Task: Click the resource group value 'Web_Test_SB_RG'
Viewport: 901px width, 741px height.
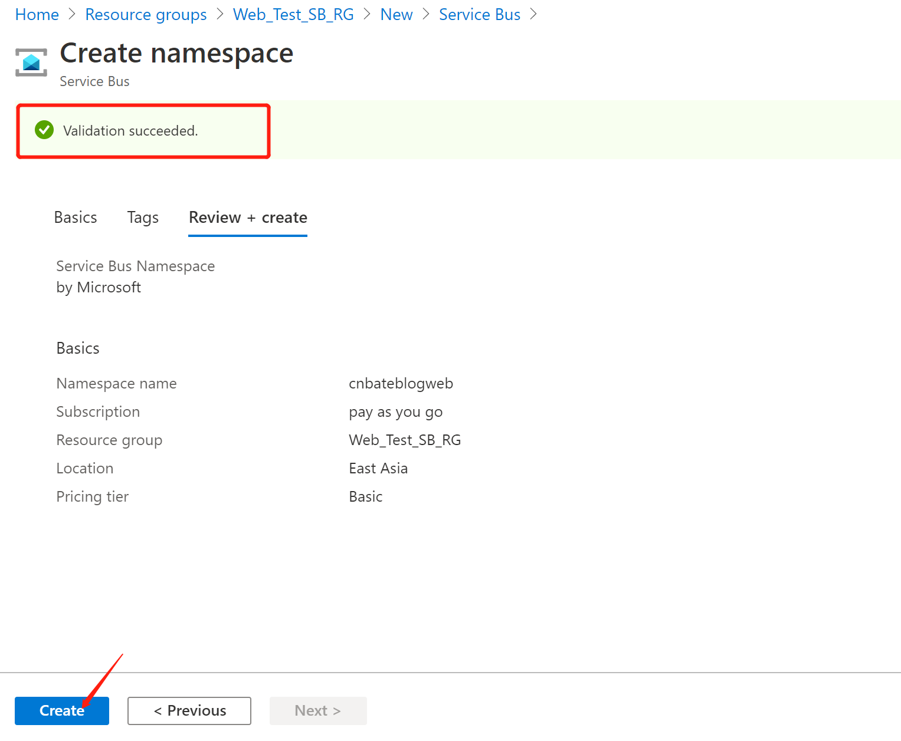Action: (405, 440)
